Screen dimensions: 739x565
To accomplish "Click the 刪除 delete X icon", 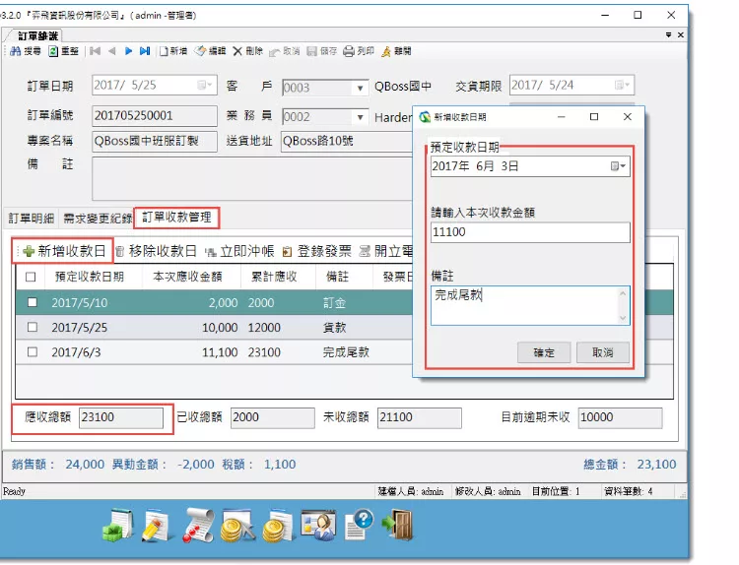I will click(x=235, y=51).
